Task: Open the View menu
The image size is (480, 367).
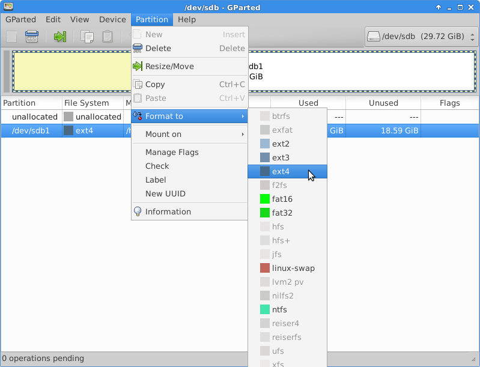Action: coord(79,20)
